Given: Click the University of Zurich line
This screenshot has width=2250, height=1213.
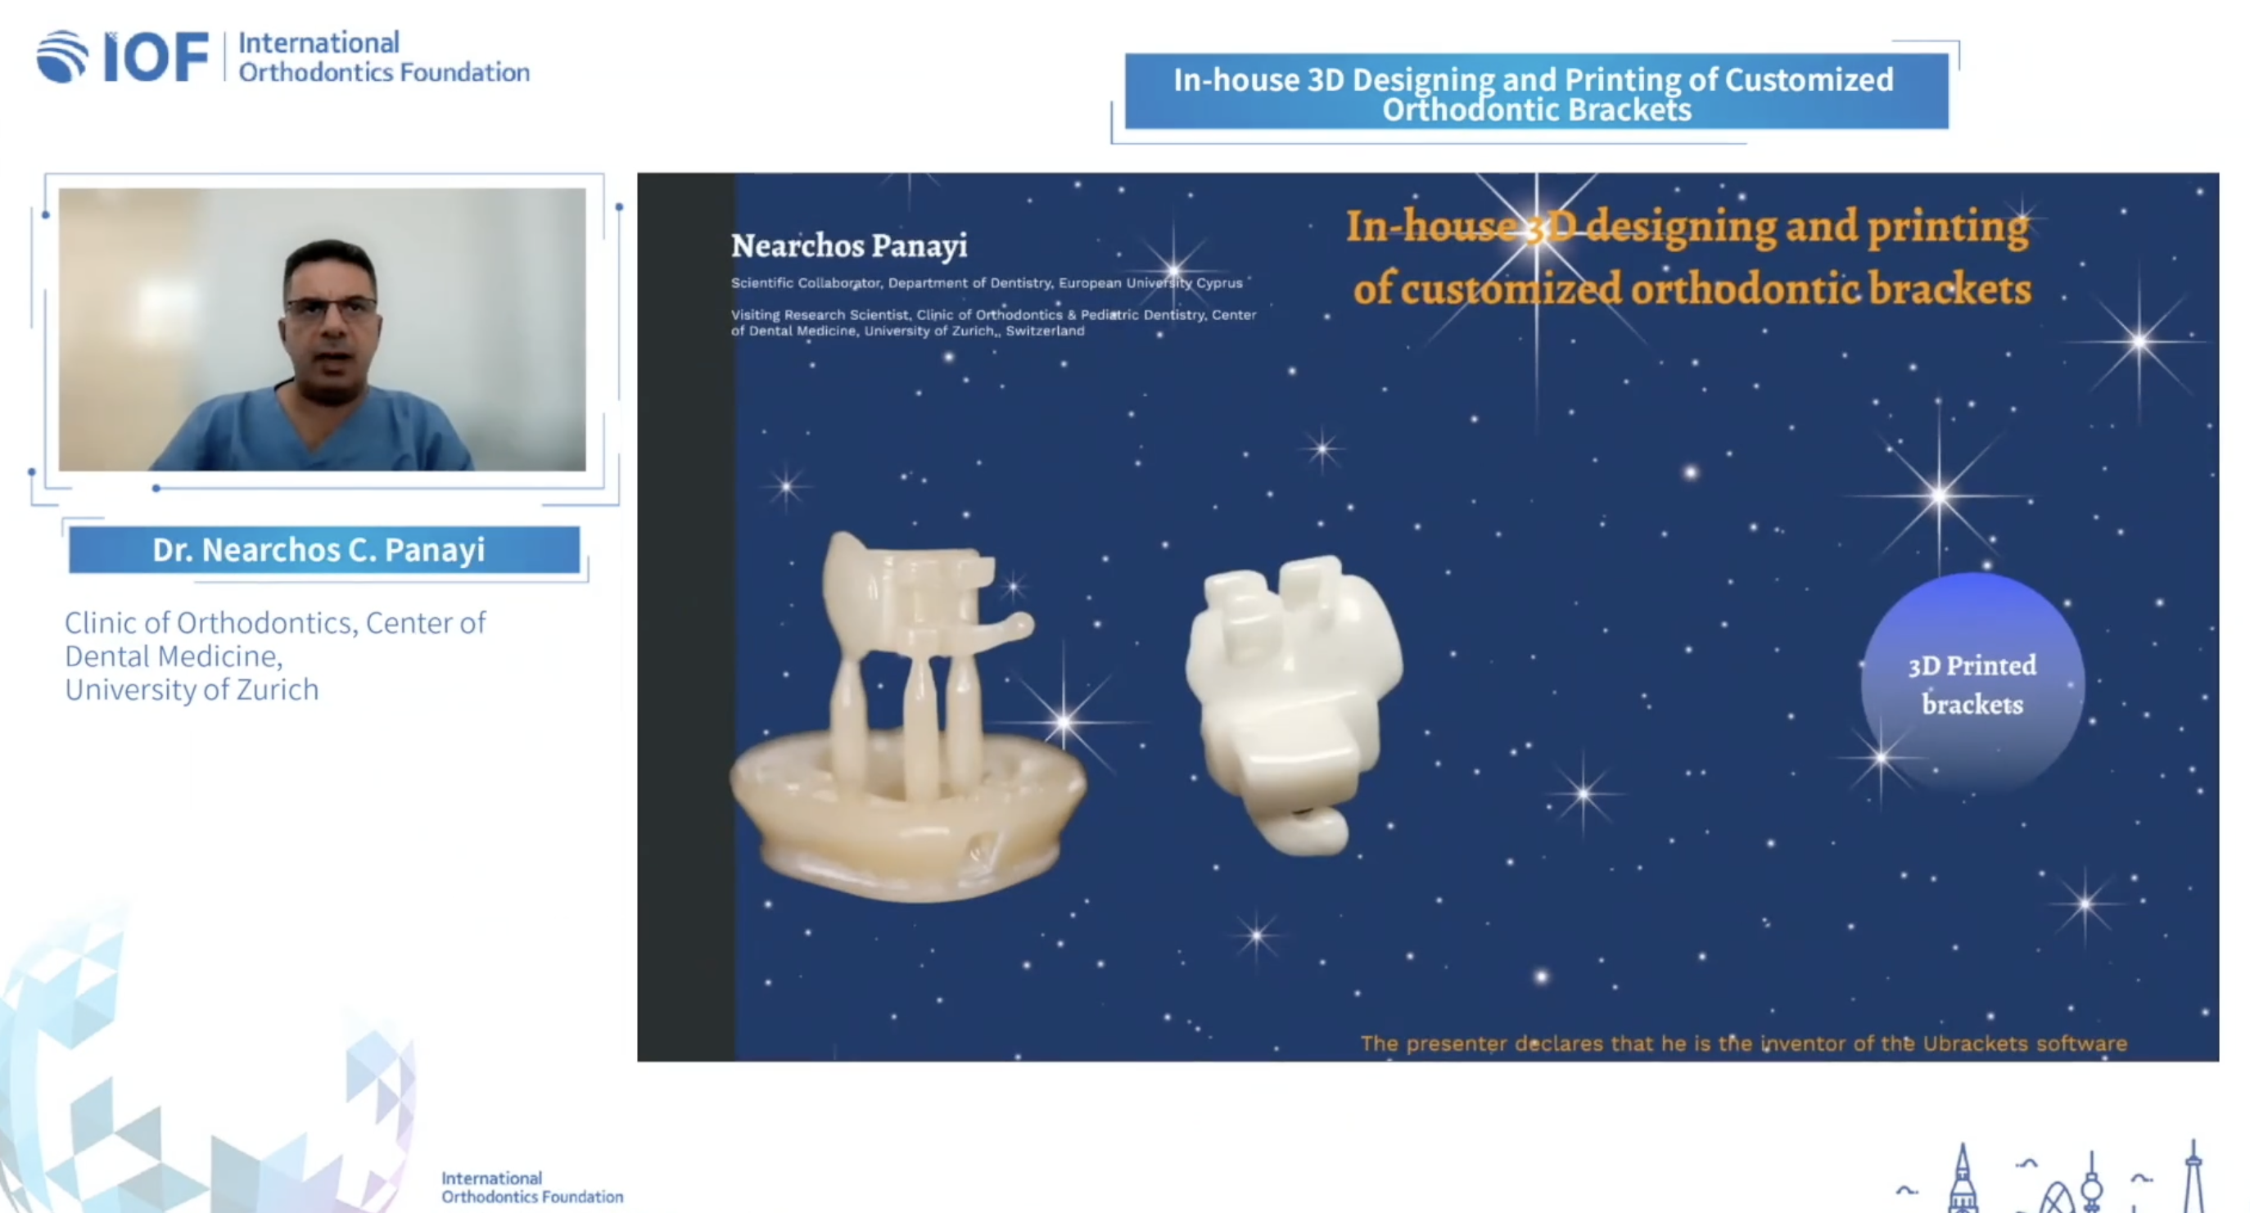Looking at the screenshot, I should click(192, 690).
